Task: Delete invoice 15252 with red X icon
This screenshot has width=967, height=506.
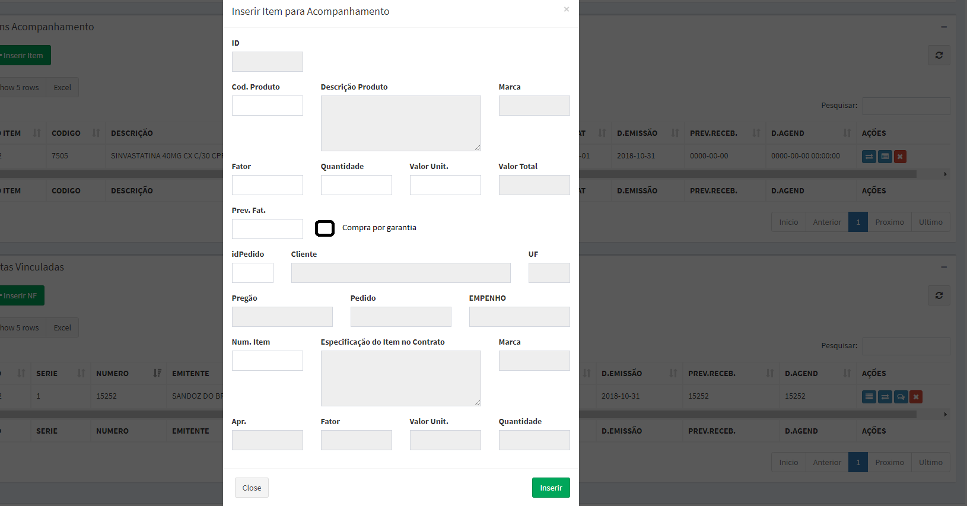Action: [x=916, y=397]
